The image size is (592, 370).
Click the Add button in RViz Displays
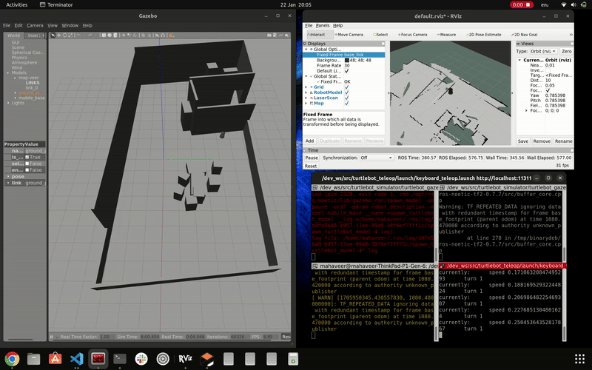click(309, 141)
